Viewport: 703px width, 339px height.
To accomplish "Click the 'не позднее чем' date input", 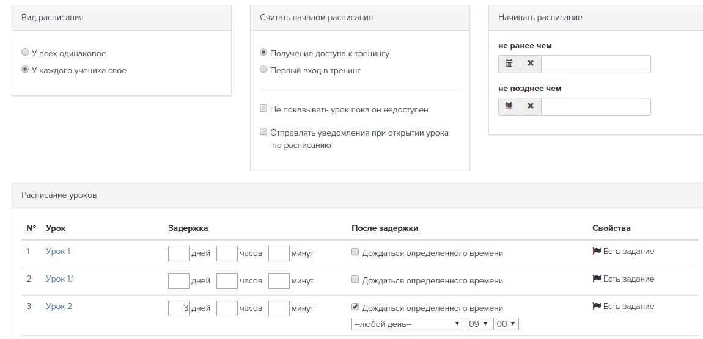I will (x=596, y=107).
